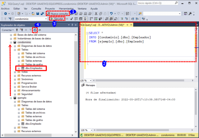
Task: Close the Explorador de objetos panel
Action: pos(76,25)
